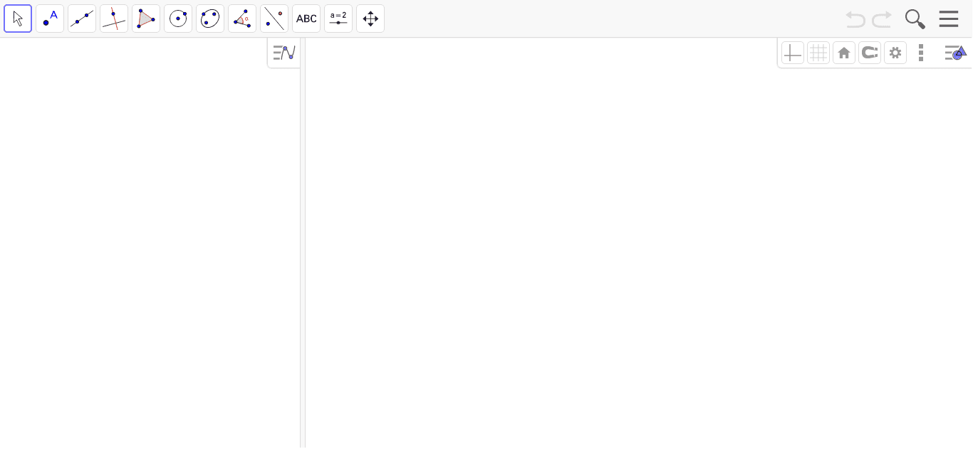Undo the last action

point(855,19)
